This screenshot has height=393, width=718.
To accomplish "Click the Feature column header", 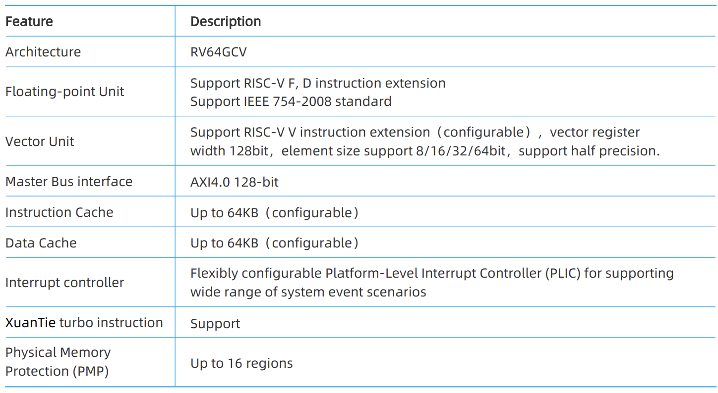I will (x=29, y=22).
